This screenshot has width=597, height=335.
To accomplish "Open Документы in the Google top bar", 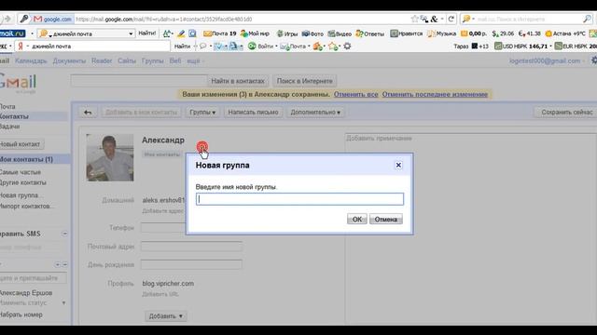I will [69, 60].
